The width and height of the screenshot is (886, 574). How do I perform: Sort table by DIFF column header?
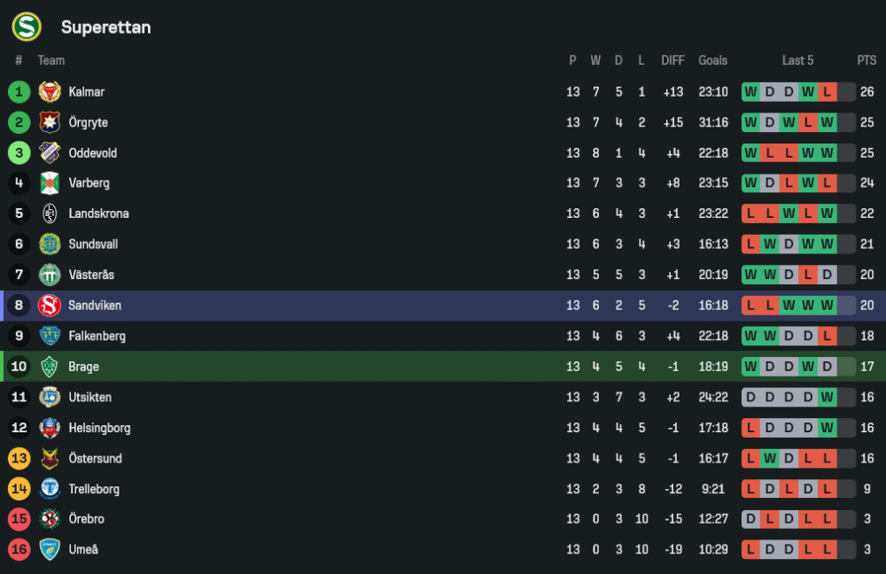(672, 60)
